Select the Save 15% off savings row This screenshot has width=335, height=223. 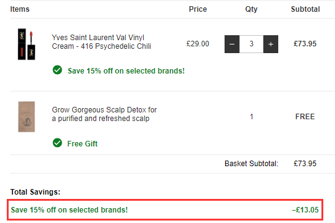pyautogui.click(x=165, y=210)
